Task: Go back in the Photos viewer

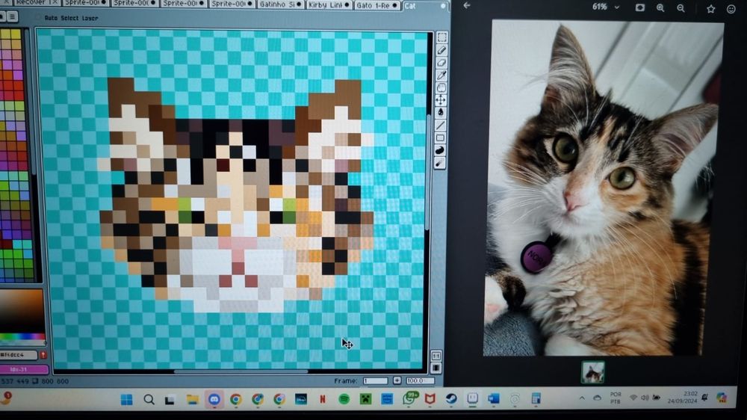Action: [x=467, y=6]
